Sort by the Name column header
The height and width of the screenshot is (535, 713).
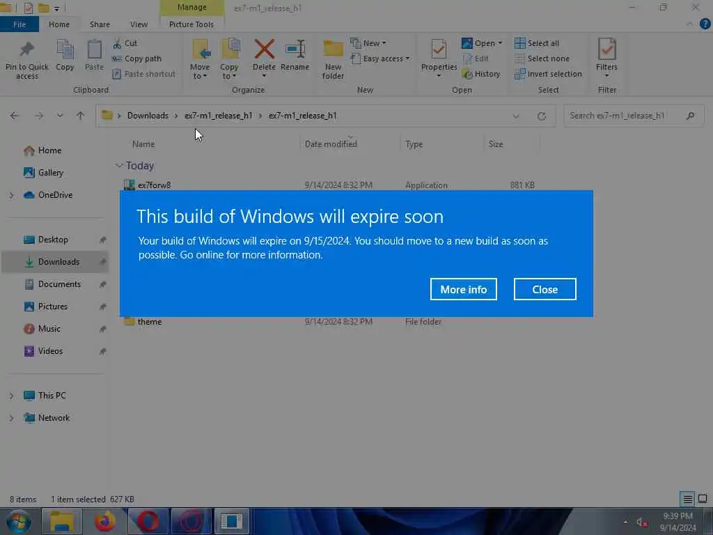coord(143,144)
